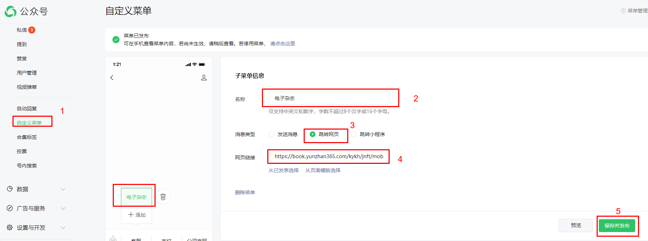Click the 名称 input field
648x241 pixels.
coord(329,98)
